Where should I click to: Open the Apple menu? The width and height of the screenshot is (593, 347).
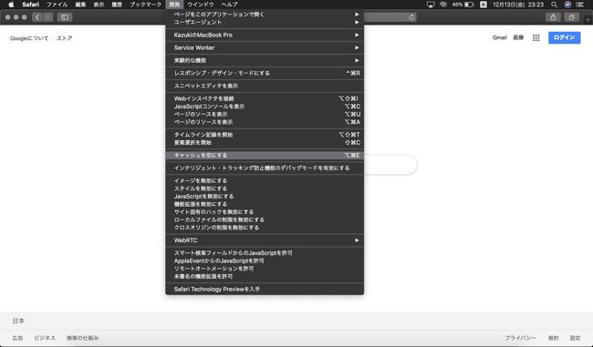point(11,5)
